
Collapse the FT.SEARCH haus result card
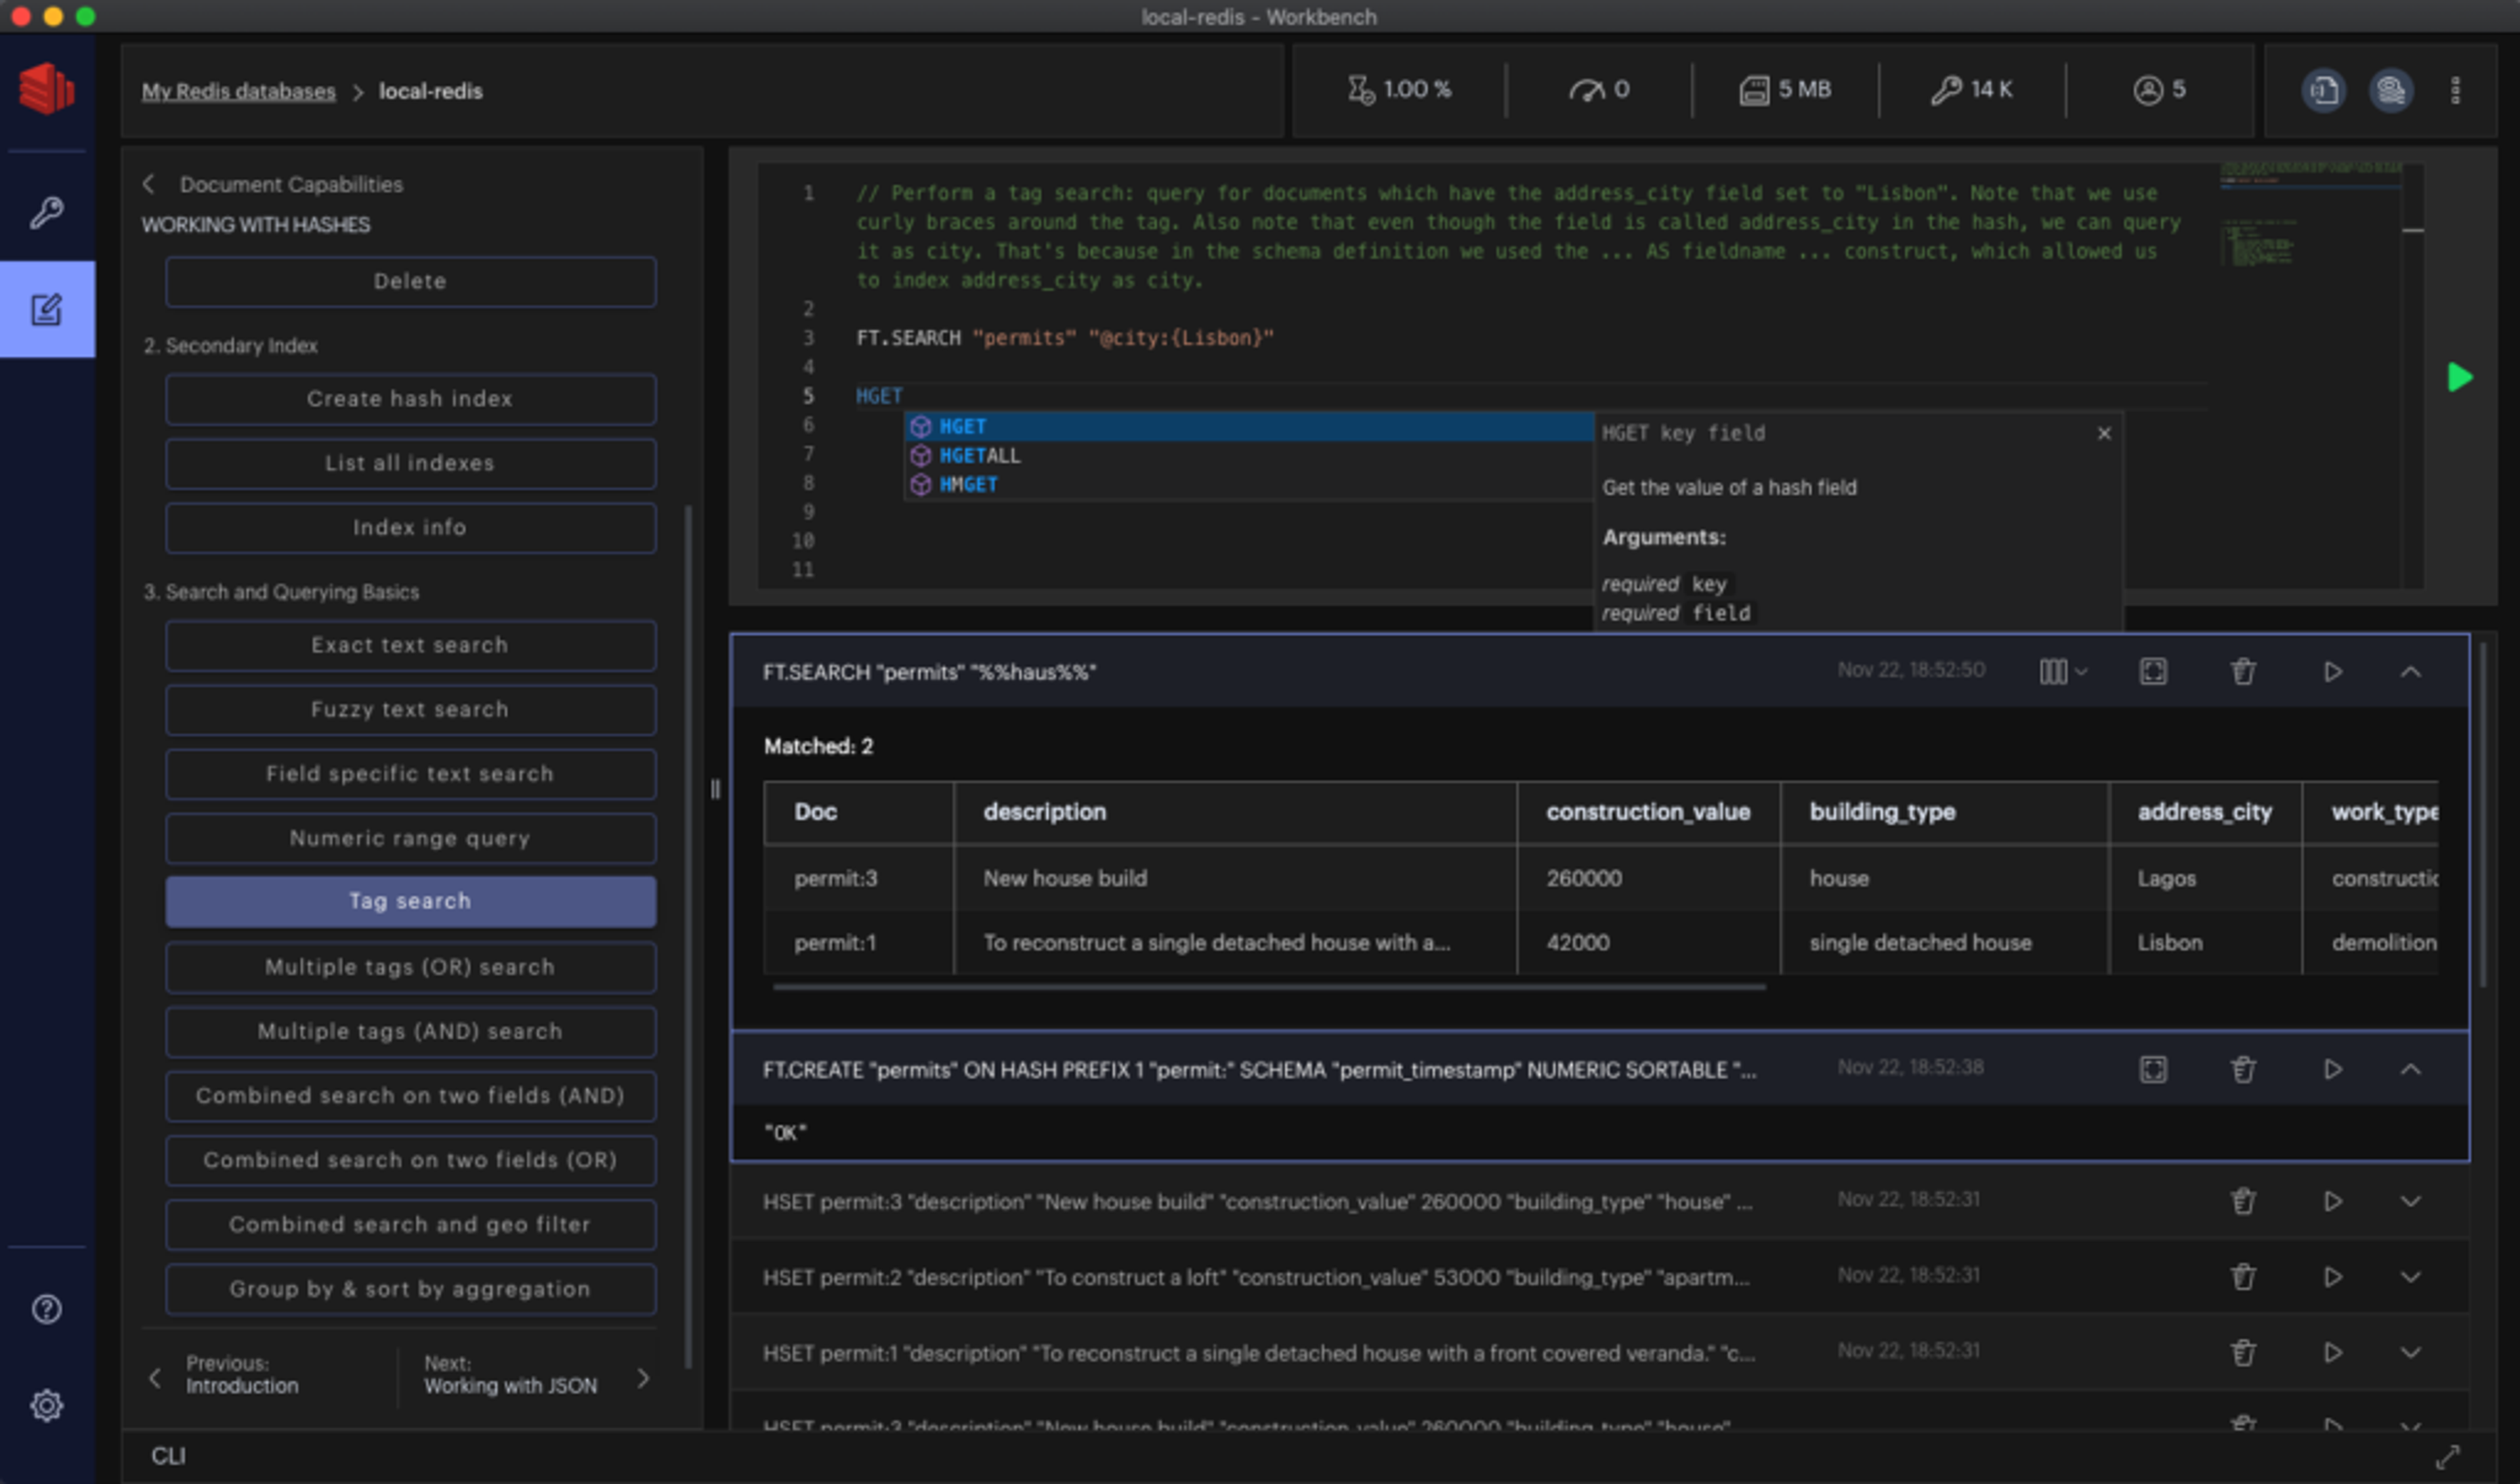coord(2410,671)
